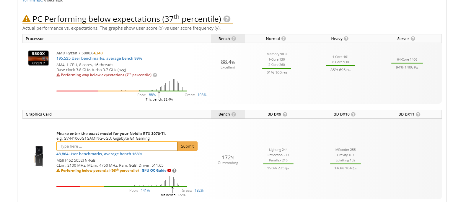Open 195,535 User benchmarks link

click(99, 58)
